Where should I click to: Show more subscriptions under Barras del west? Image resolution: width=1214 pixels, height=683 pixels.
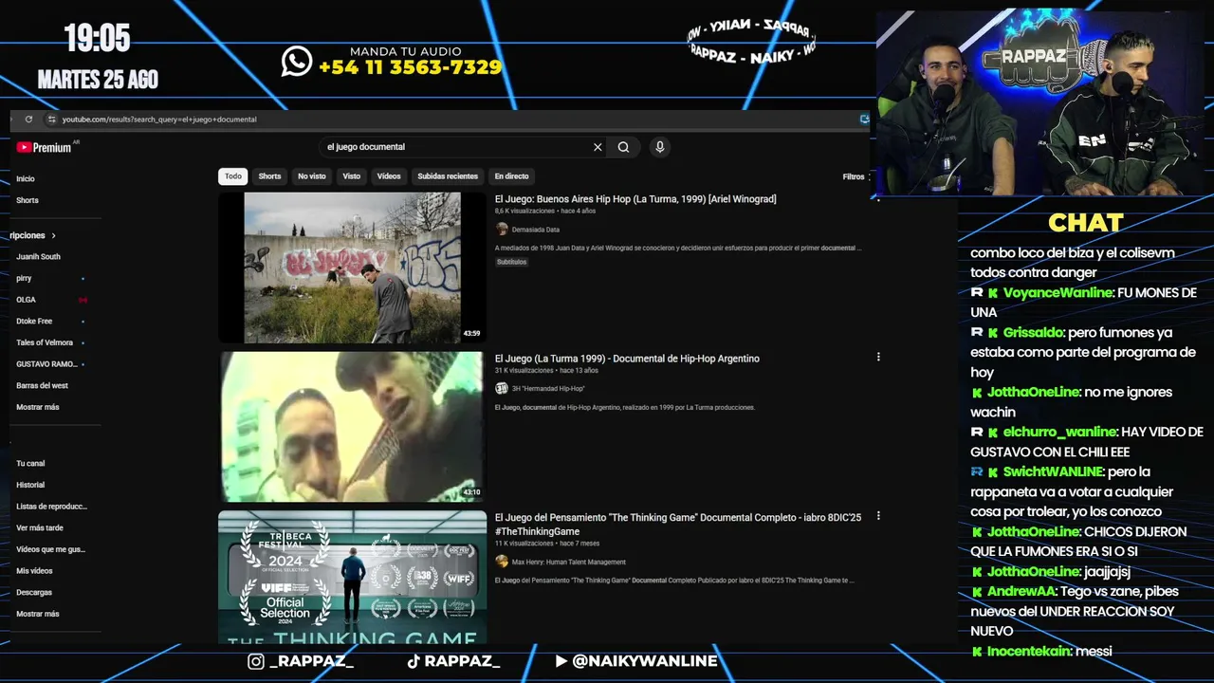click(38, 407)
